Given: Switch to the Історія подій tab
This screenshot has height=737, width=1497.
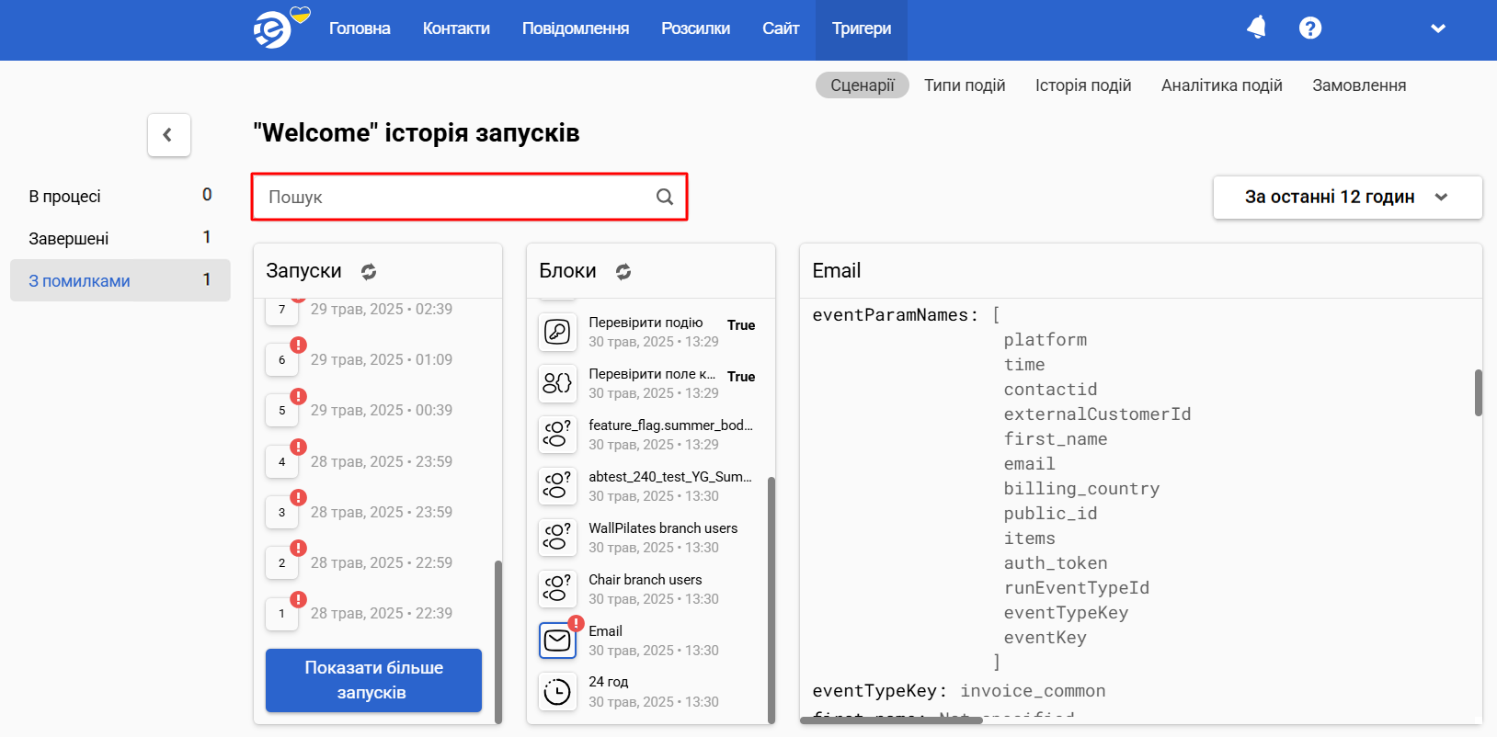Looking at the screenshot, I should [x=1082, y=85].
